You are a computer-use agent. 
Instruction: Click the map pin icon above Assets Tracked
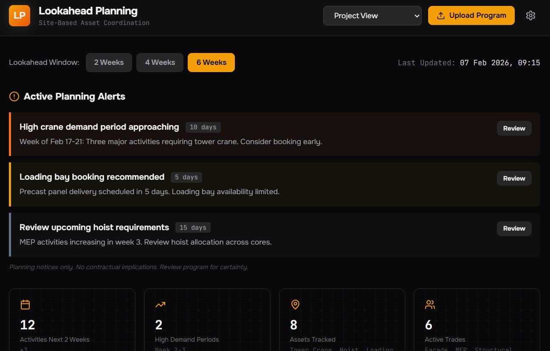click(295, 304)
